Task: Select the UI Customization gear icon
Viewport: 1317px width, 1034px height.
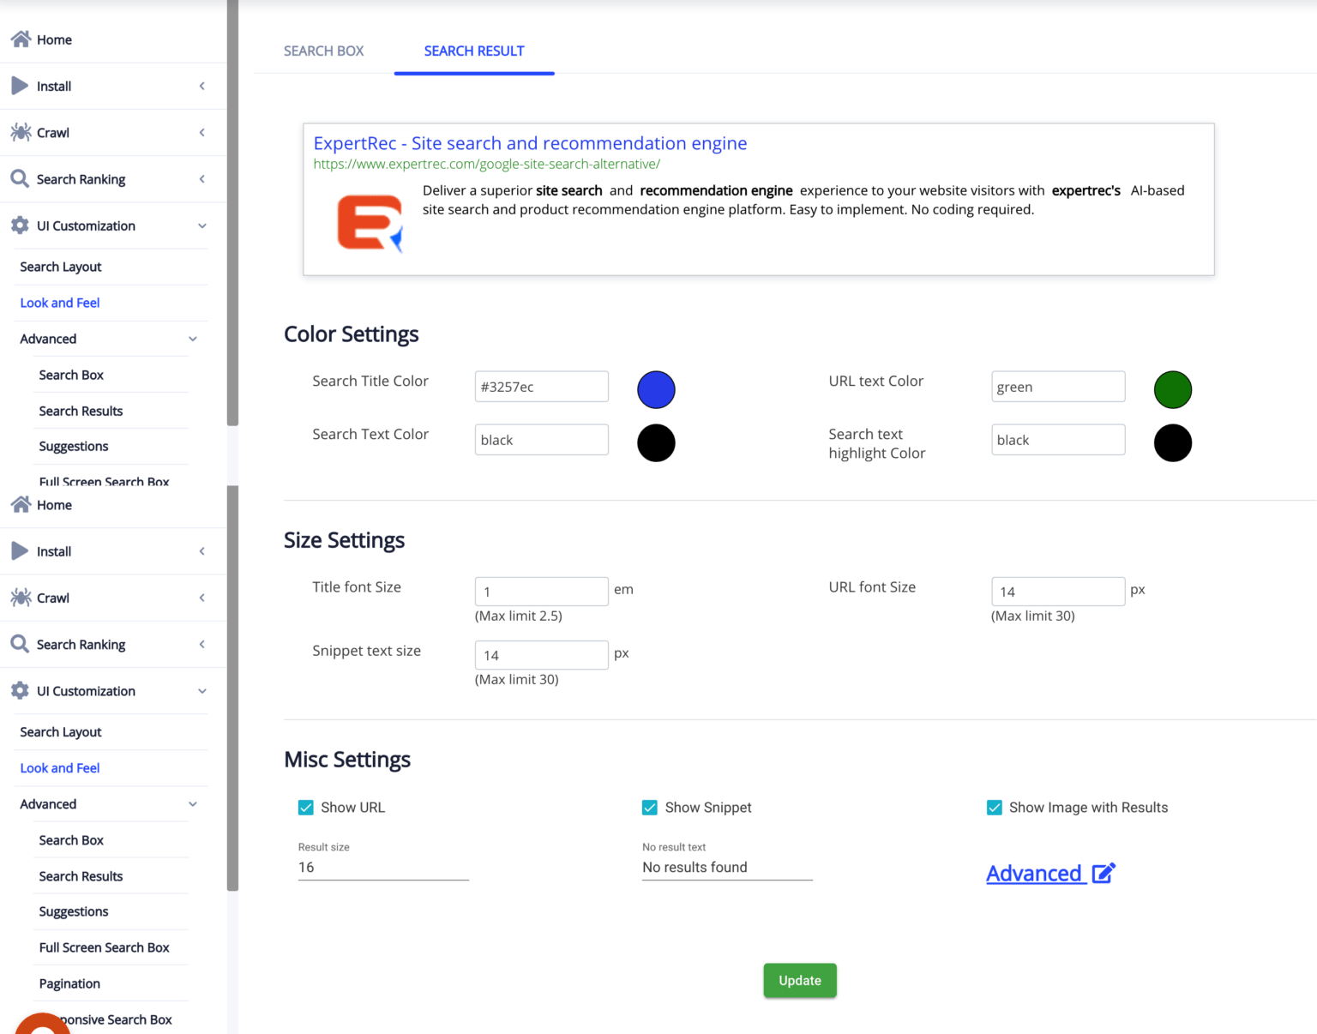Action: click(x=19, y=225)
